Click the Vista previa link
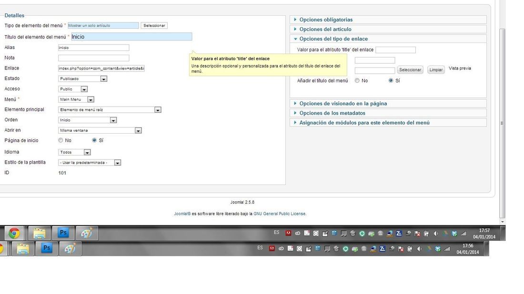524x294 pixels. [460, 68]
